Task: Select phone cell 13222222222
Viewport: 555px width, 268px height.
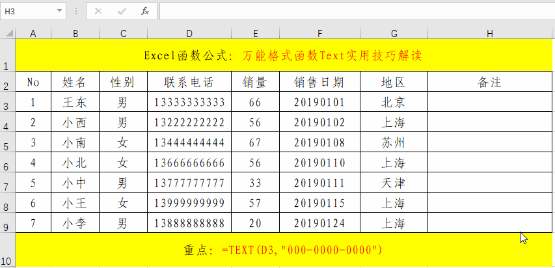Action: coord(189,122)
